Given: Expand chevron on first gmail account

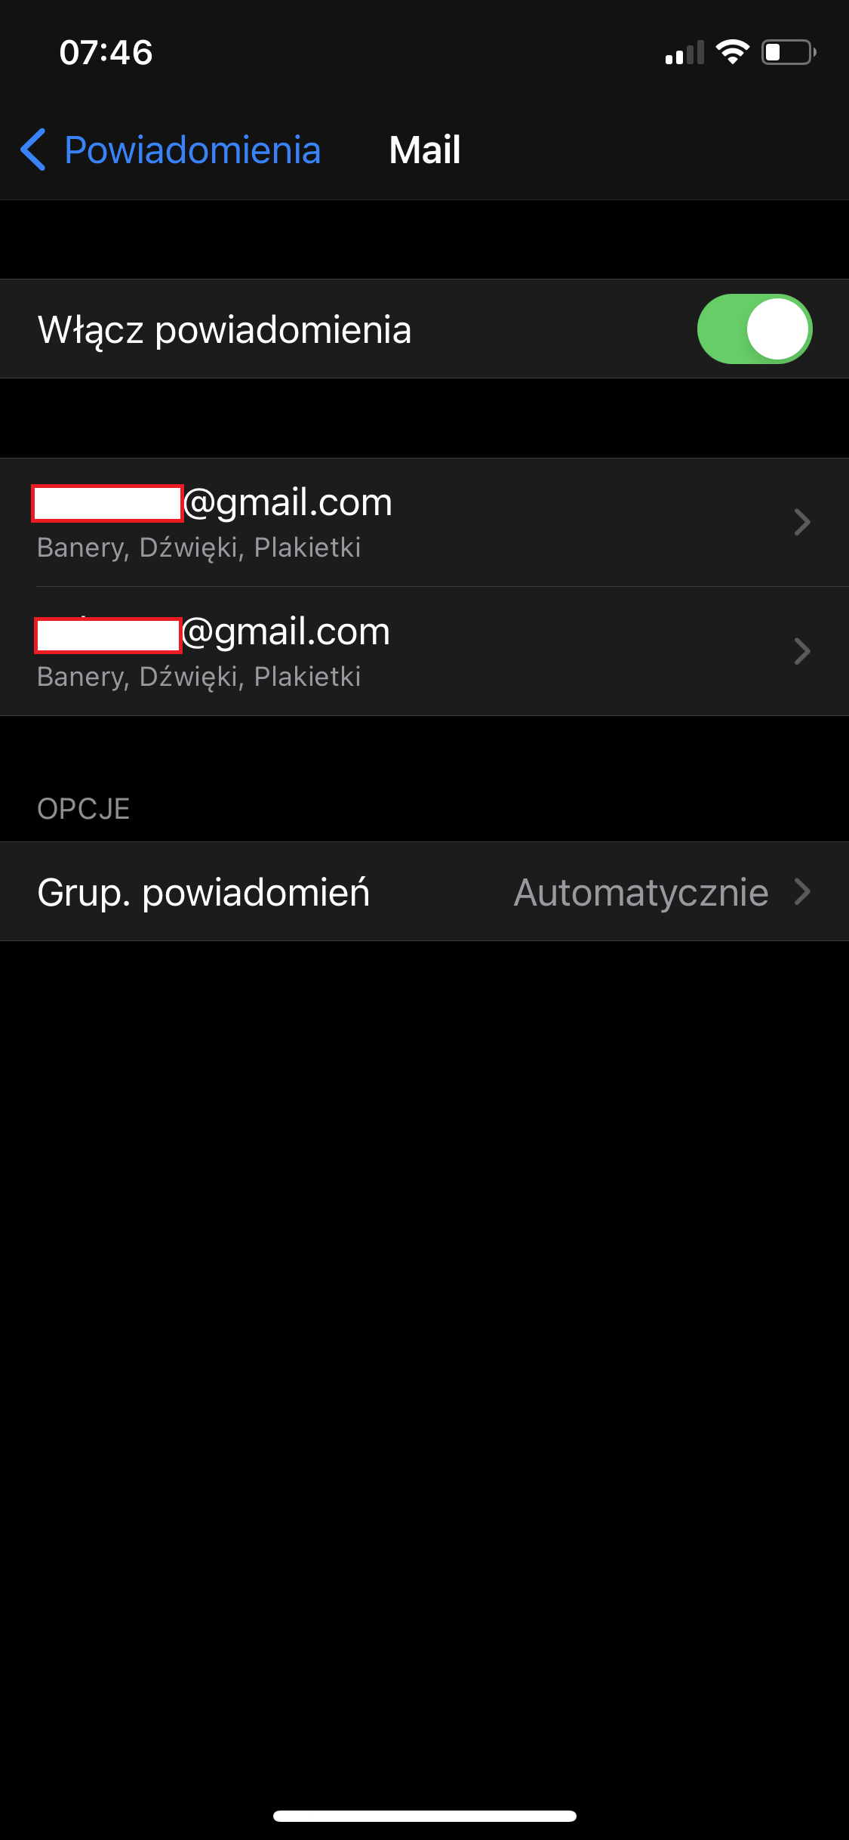Looking at the screenshot, I should pyautogui.click(x=802, y=522).
